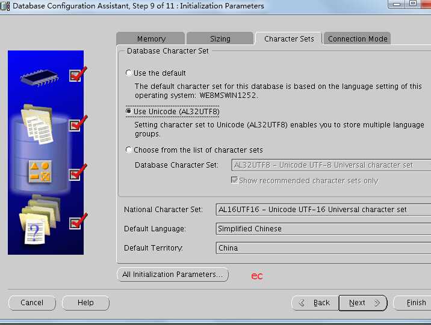Minimize the Database Configuration Assistant window
The image size is (431, 325).
click(397, 4)
